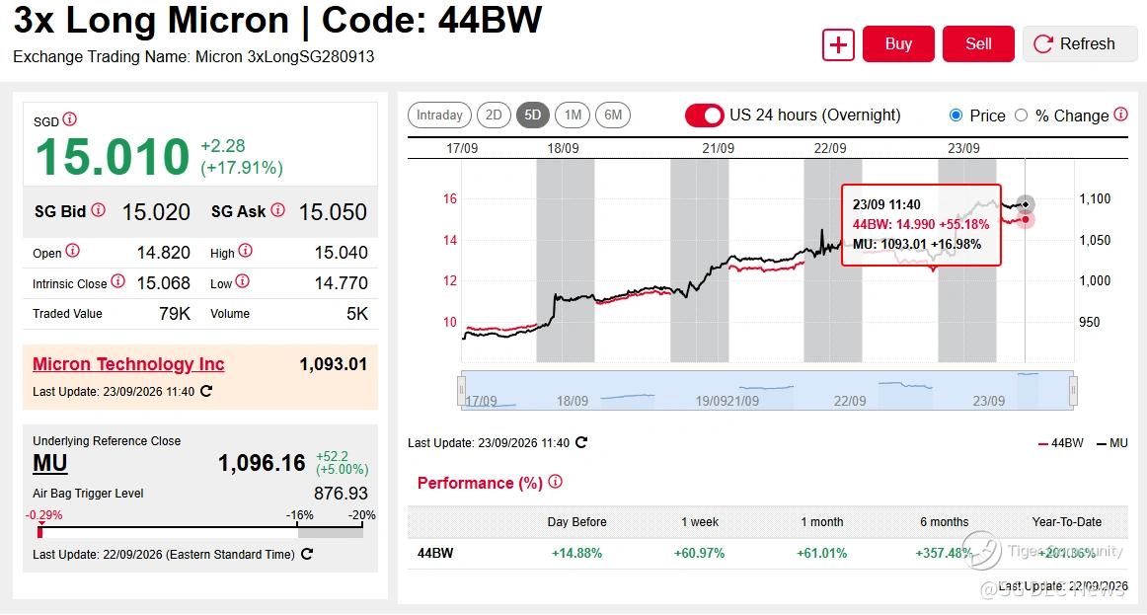Click the chart navigator left handle
Image resolution: width=1147 pixels, height=615 pixels.
pyautogui.click(x=462, y=390)
